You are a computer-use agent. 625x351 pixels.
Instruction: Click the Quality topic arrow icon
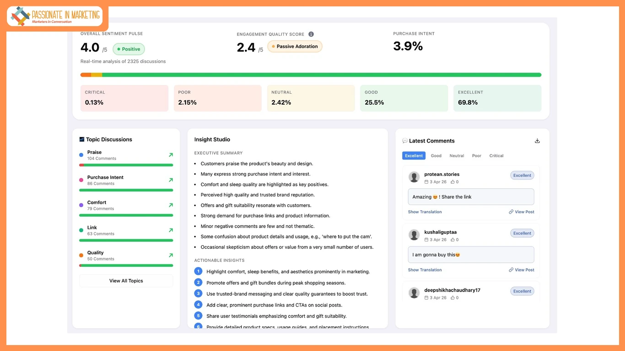(171, 255)
